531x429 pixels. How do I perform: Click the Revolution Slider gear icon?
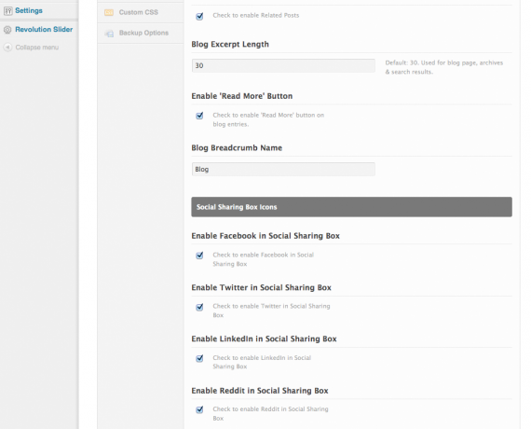coord(7,30)
